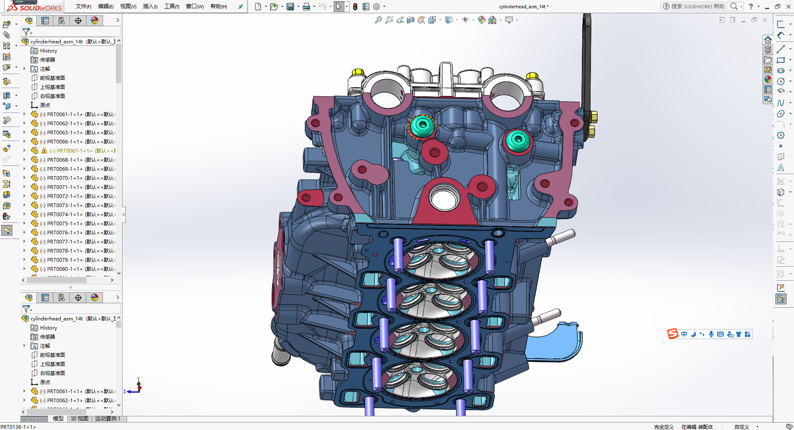Screen dimensions: 794x430
Task: Click in the 搜索 SOLIDWORKS 帮助 search field
Action: 697,7
